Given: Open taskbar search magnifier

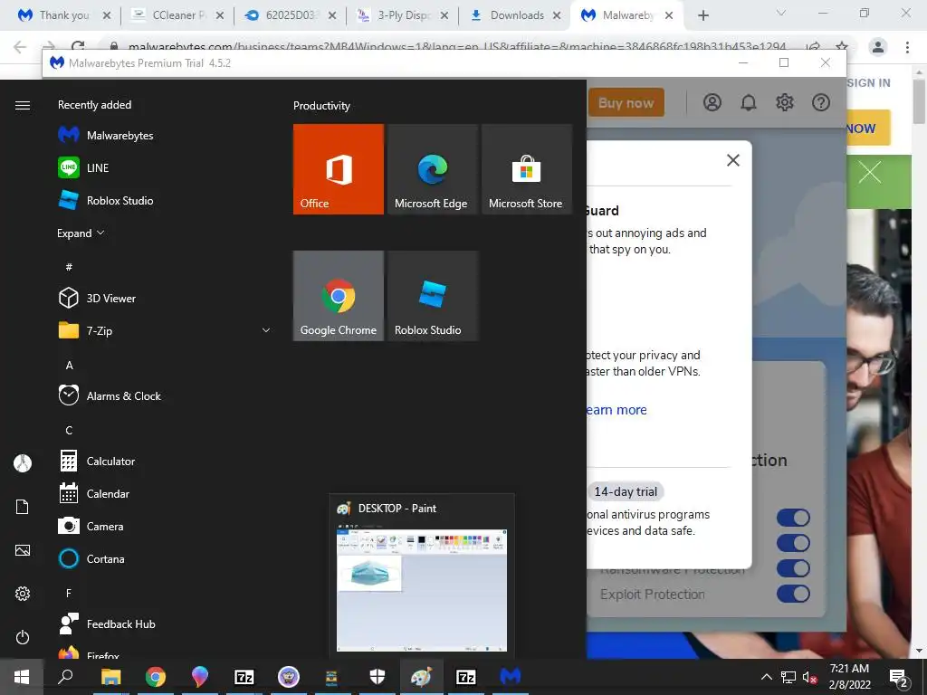Looking at the screenshot, I should click(65, 677).
